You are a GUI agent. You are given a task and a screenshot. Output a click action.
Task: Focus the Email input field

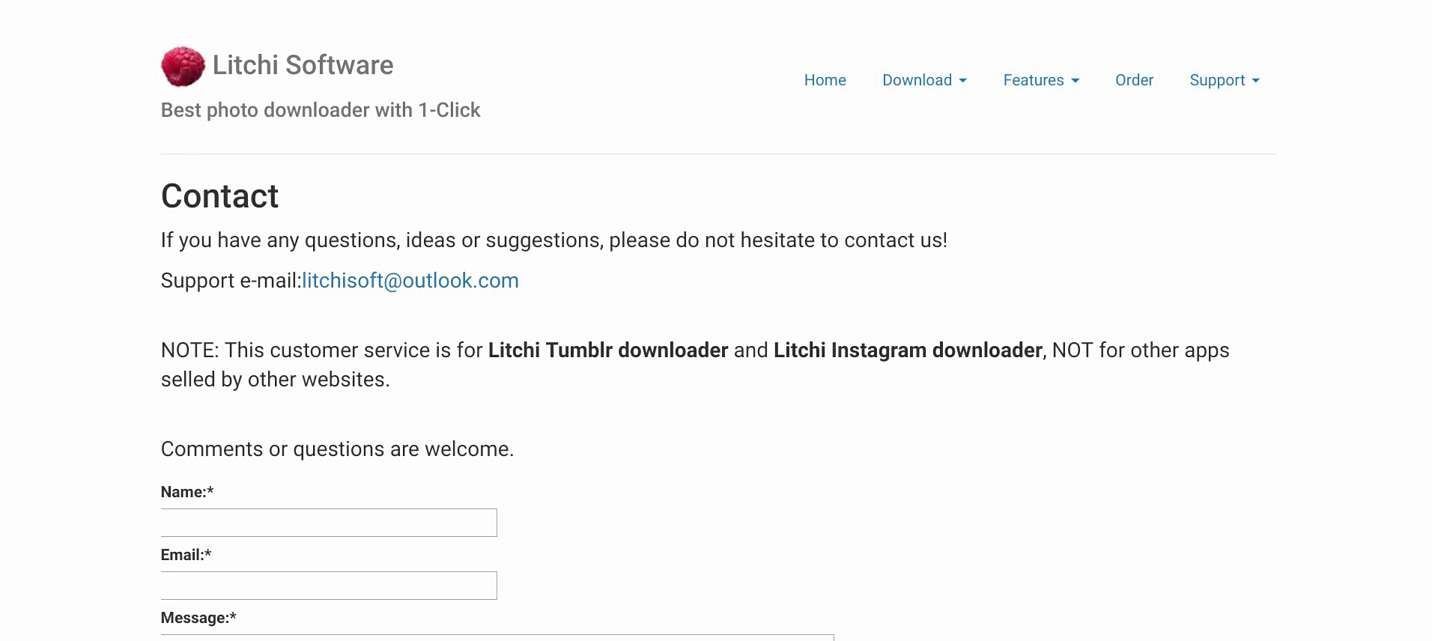[x=329, y=586]
